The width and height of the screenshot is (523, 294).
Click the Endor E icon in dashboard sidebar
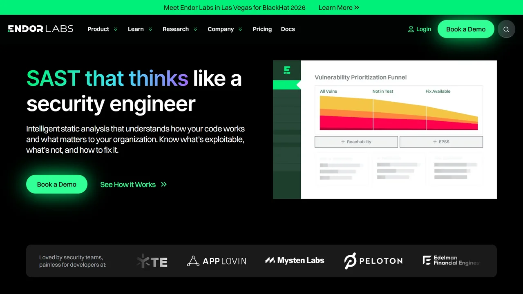click(x=287, y=70)
